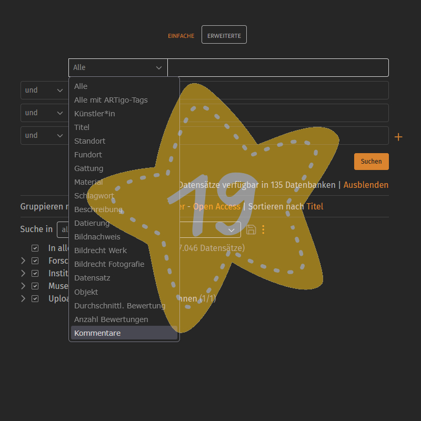Expand the Forsch... tree group
The image size is (421, 421).
click(23, 260)
